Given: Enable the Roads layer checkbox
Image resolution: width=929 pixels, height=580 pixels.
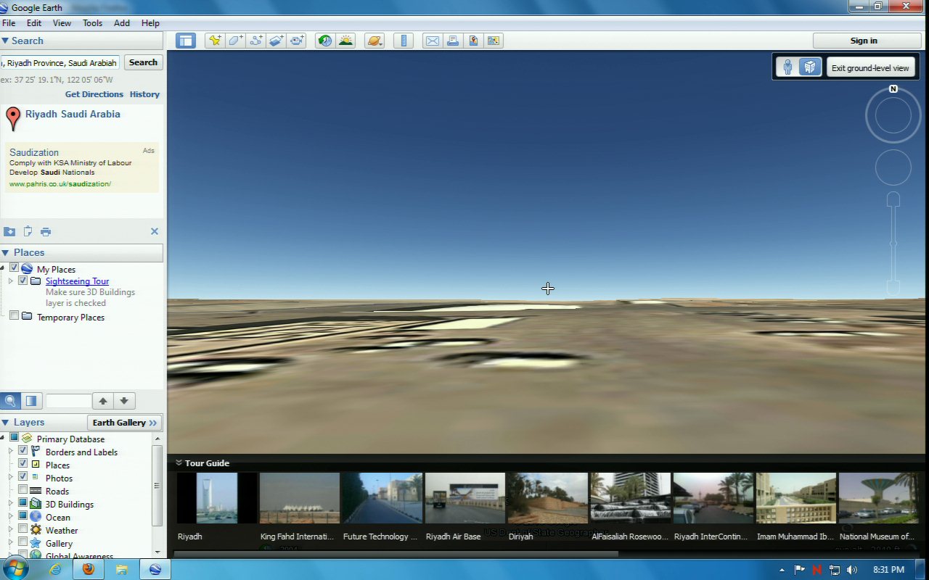Looking at the screenshot, I should click(x=23, y=490).
